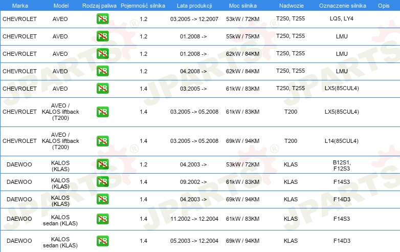Click fuel icon in the 55kW / 75KM Aveo row

click(x=102, y=37)
